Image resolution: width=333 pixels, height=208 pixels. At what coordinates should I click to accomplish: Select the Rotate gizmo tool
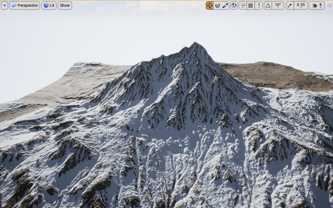click(x=217, y=5)
